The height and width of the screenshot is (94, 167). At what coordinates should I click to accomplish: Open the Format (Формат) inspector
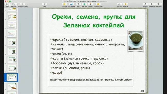[x=145, y=4]
